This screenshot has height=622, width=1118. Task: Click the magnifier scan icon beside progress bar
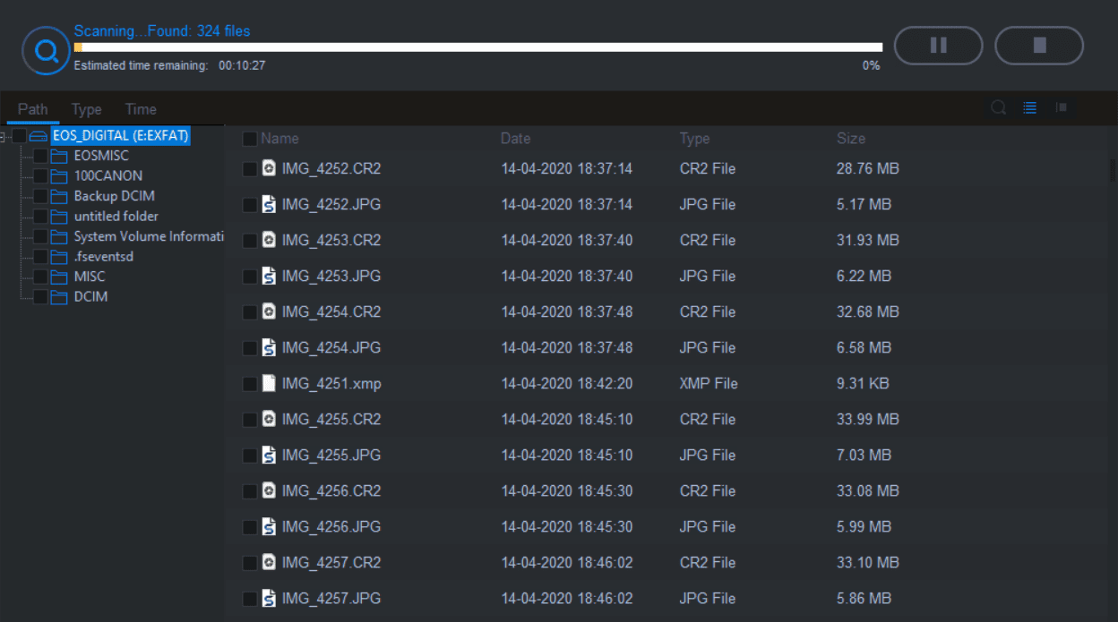(47, 51)
